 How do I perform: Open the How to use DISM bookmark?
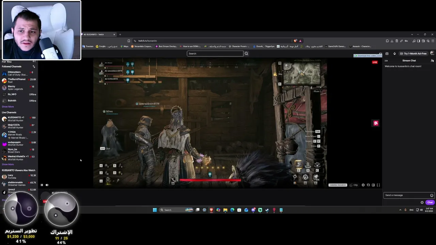pos(190,46)
